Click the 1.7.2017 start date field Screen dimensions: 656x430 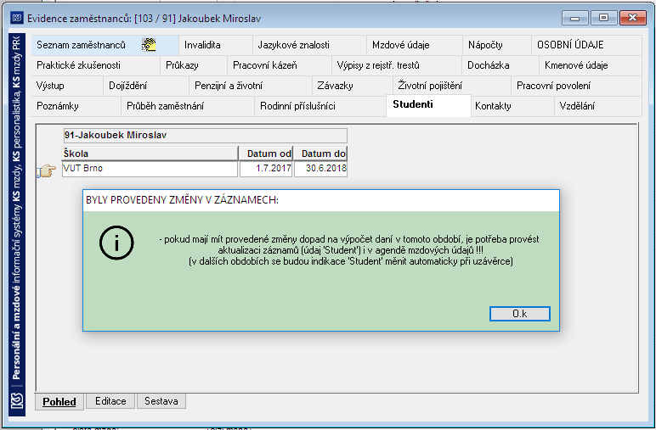266,169
